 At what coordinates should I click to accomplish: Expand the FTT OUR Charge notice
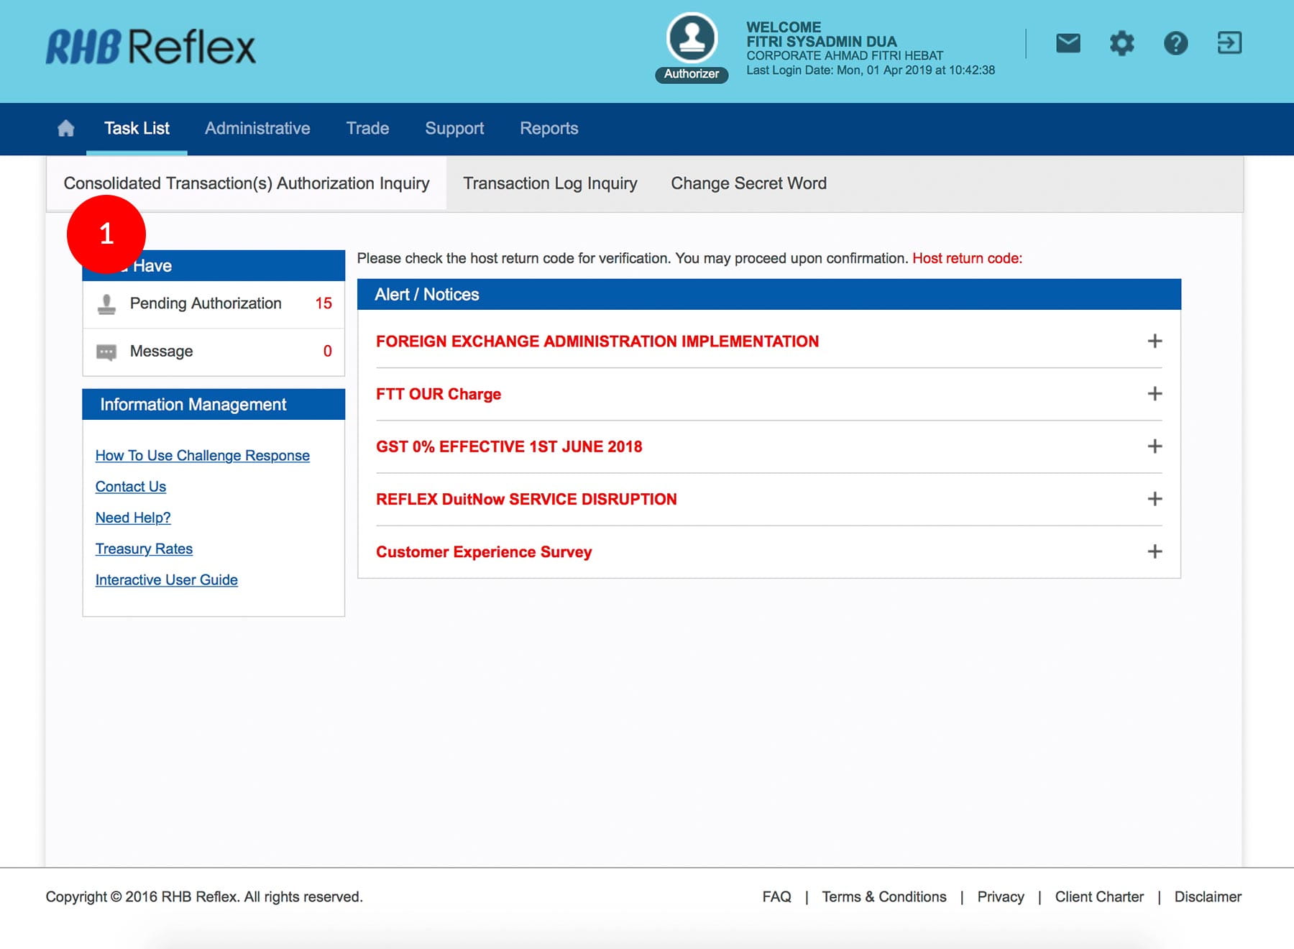click(x=1155, y=394)
